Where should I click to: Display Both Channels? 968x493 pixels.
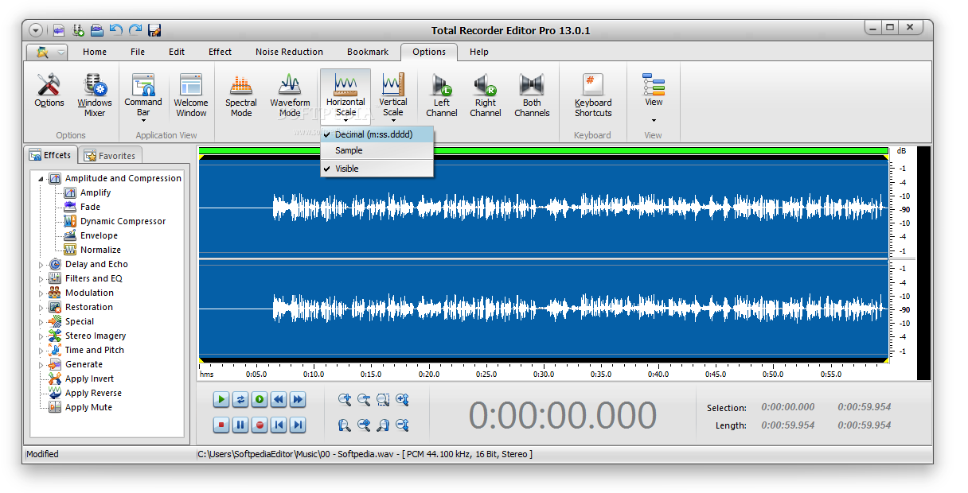pyautogui.click(x=532, y=95)
